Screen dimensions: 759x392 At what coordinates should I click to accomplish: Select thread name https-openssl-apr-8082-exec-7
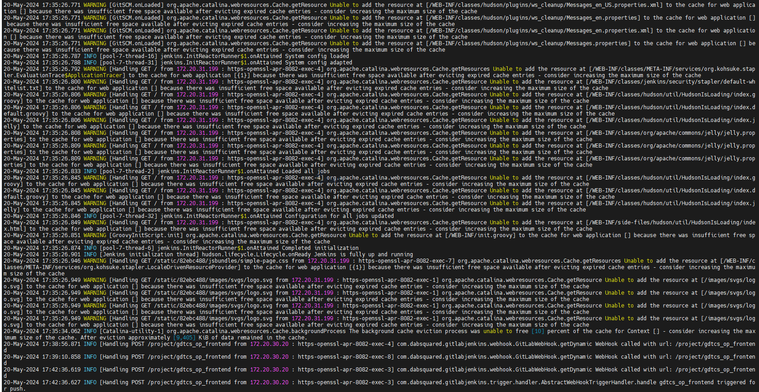tap(406, 261)
